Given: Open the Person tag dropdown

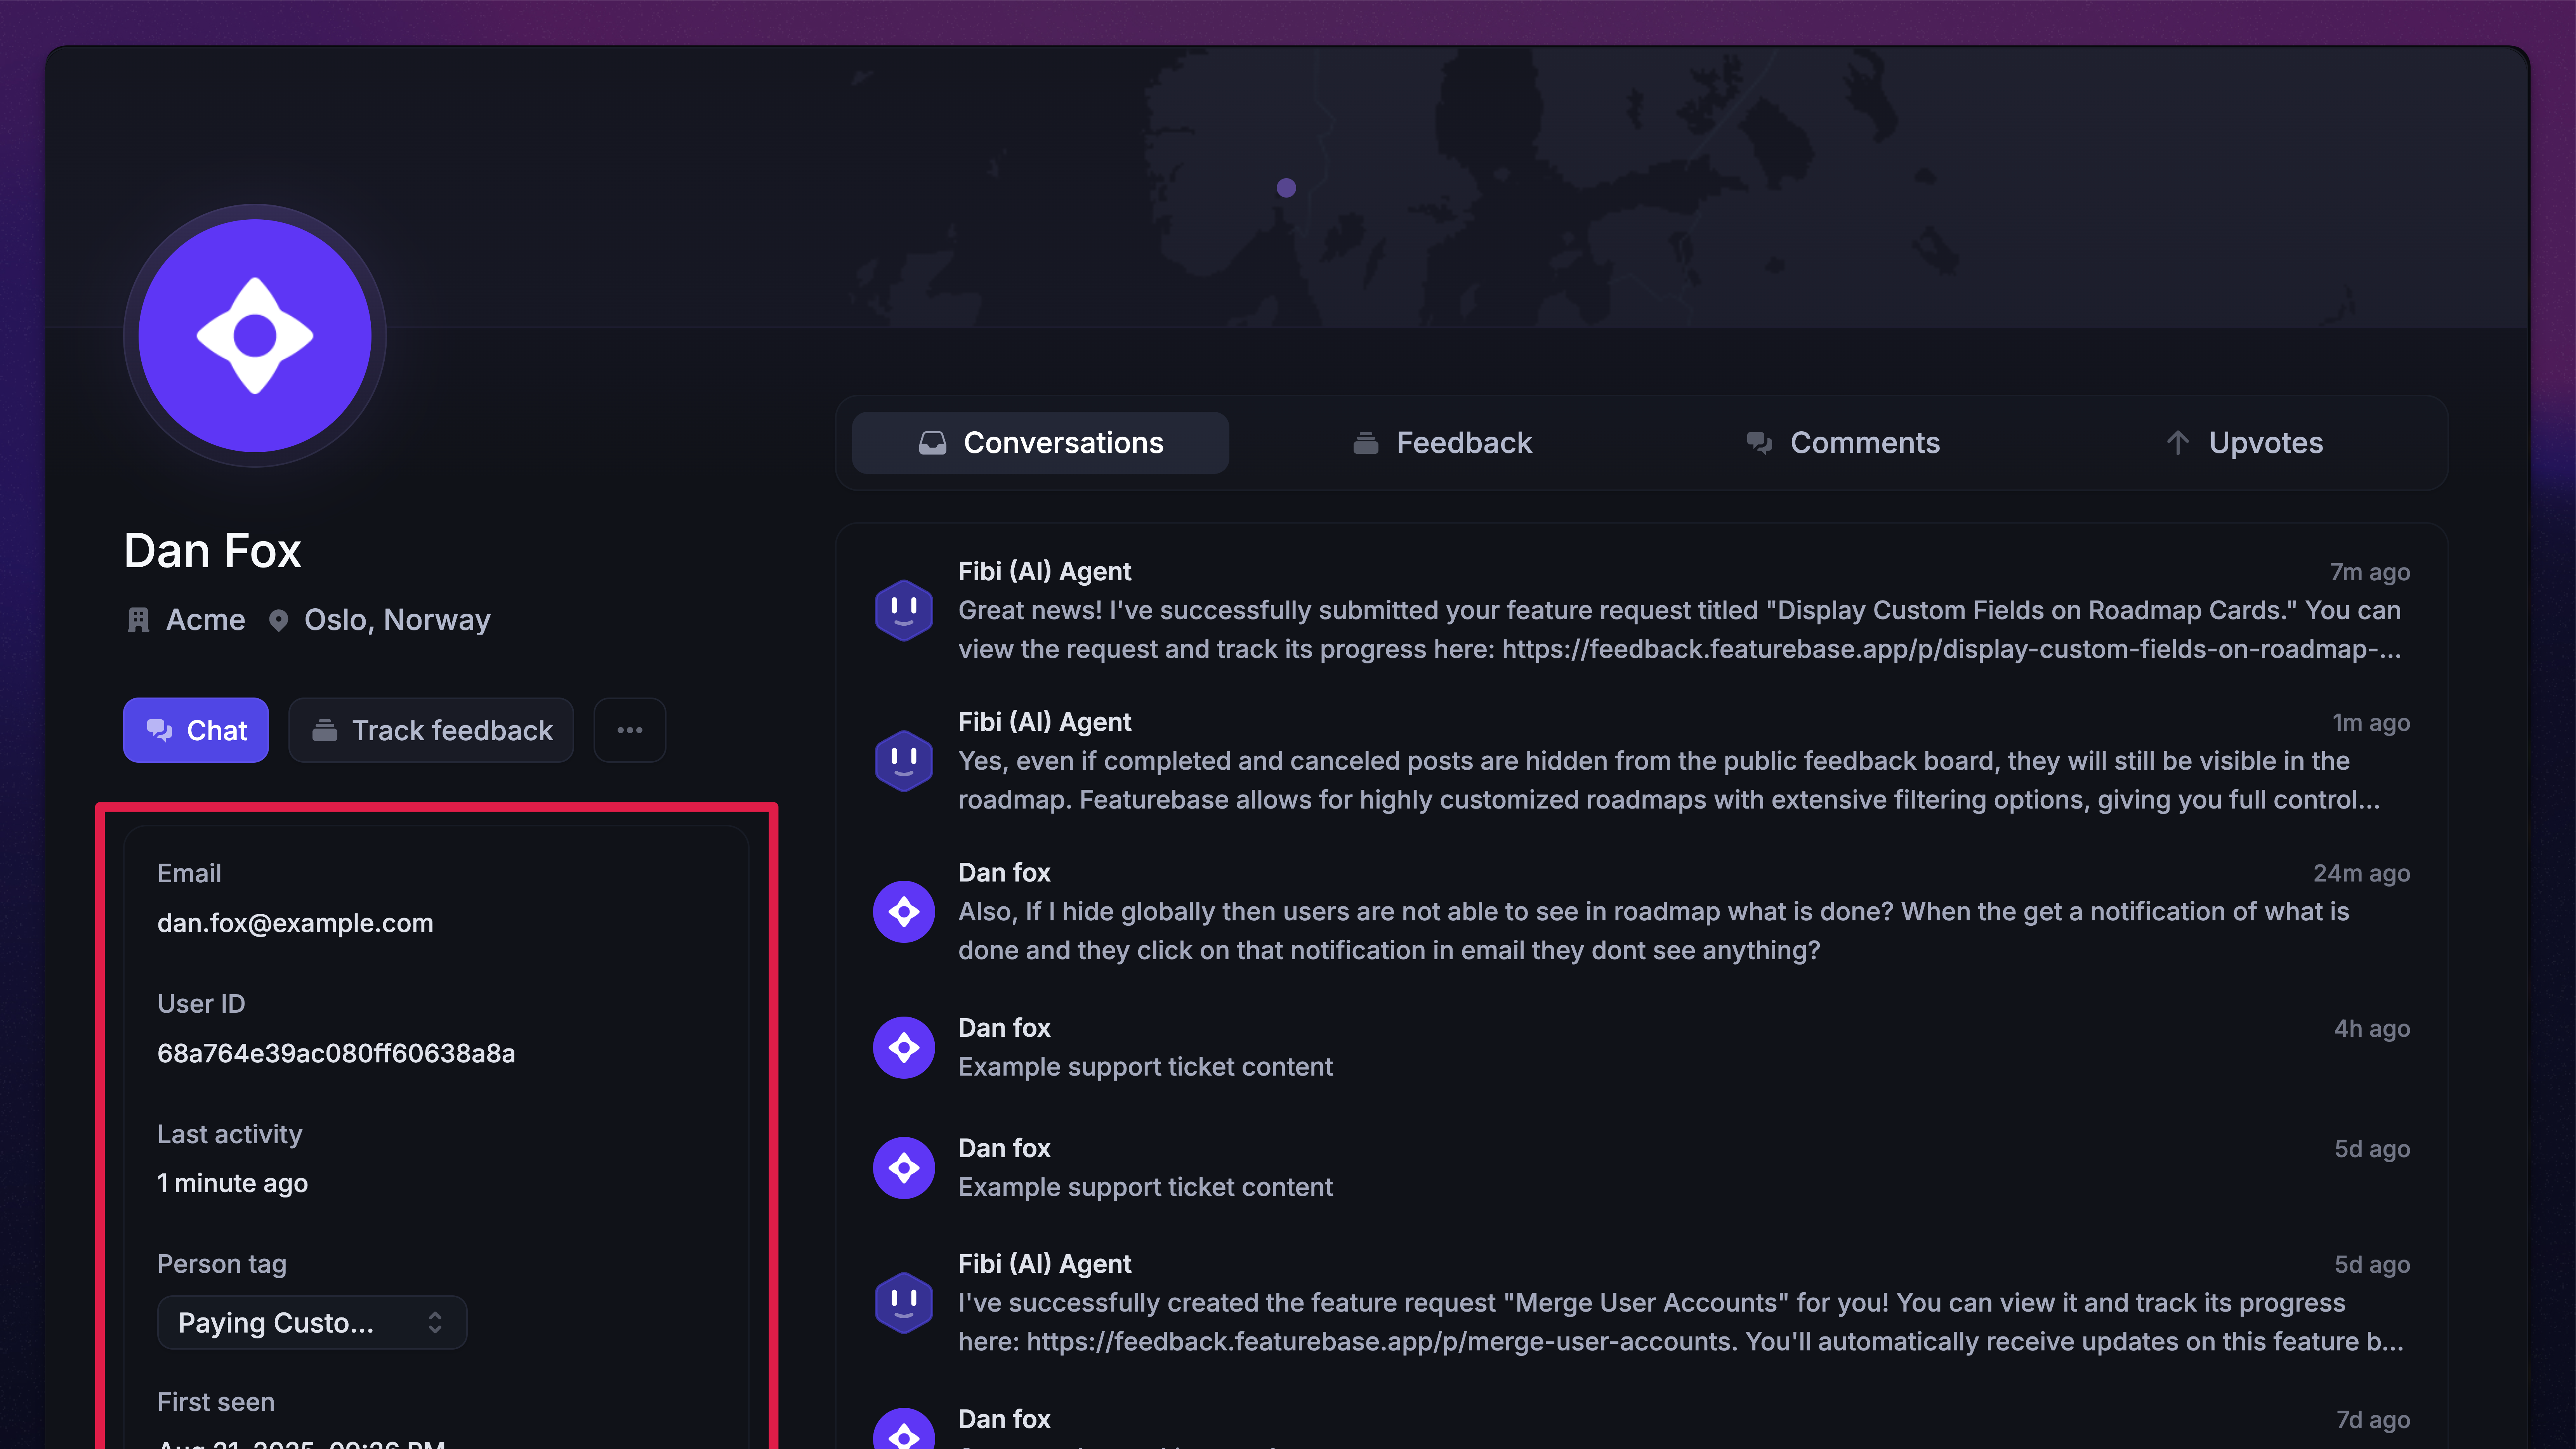Looking at the screenshot, I should [x=311, y=1322].
